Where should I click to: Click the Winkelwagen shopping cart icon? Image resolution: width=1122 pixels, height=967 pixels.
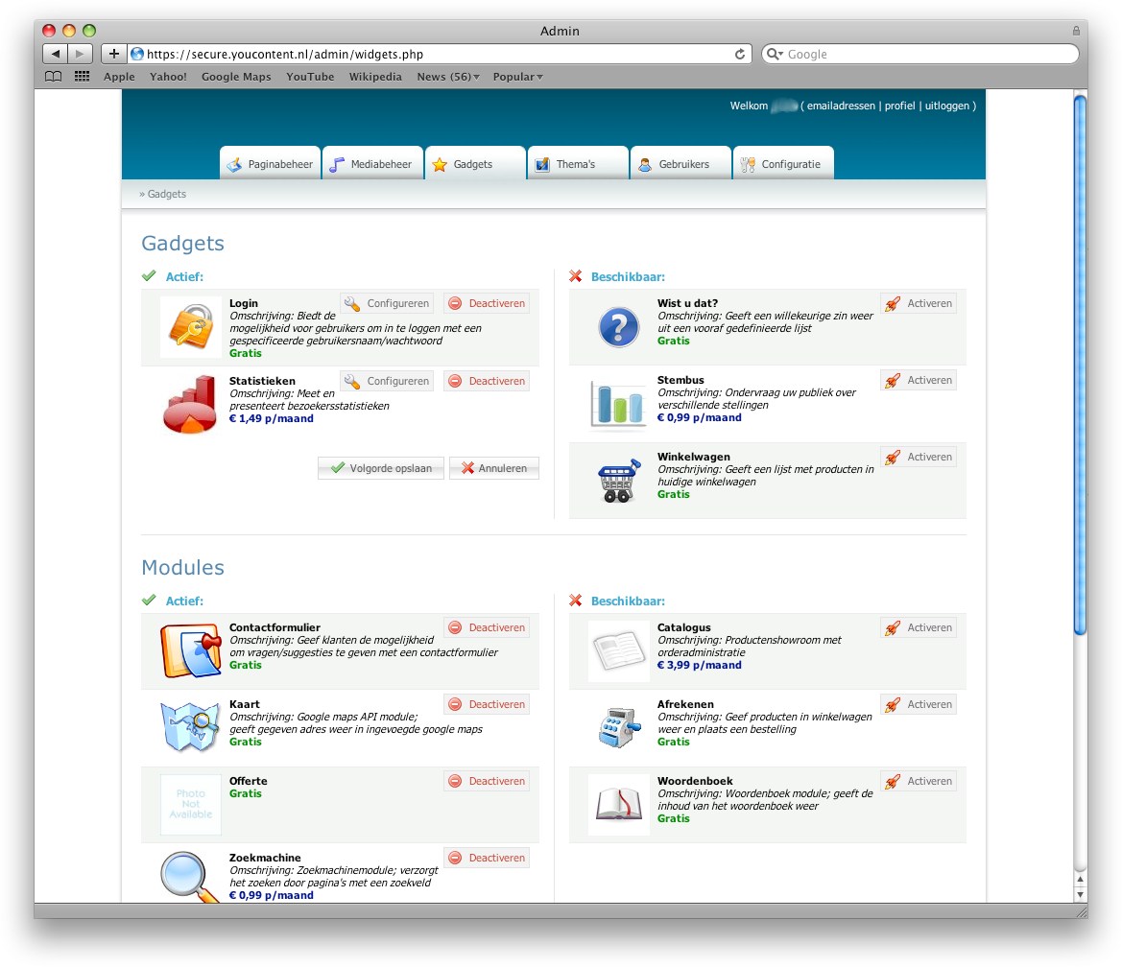pyautogui.click(x=618, y=481)
